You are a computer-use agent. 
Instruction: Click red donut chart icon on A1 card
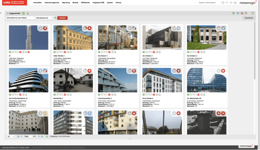[45, 28]
